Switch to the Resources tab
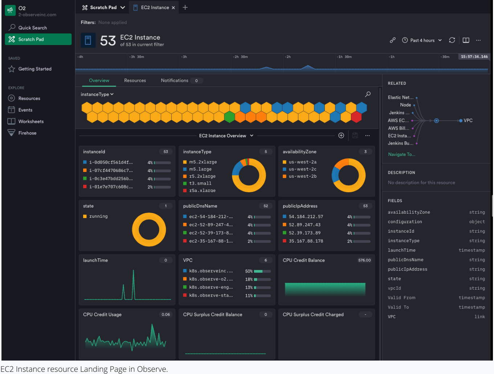The width and height of the screenshot is (494, 374). pos(135,81)
